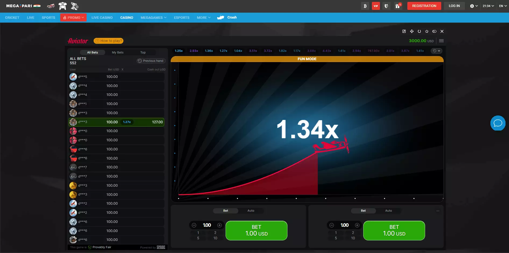Click the game controller shortcut icon
509x253 pixels.
pos(63,6)
